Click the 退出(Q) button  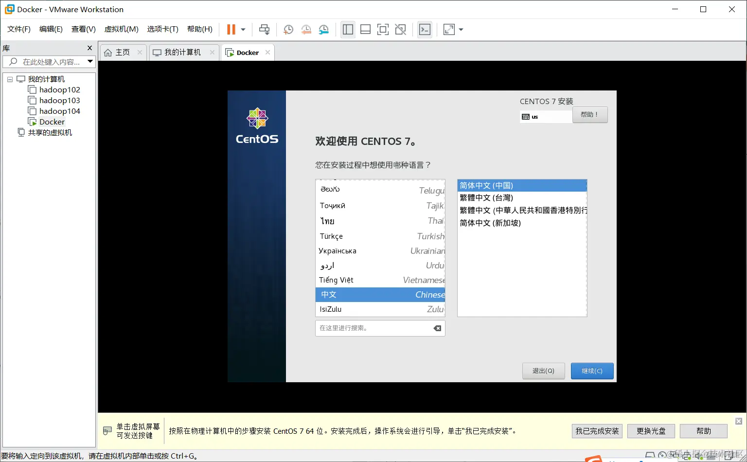[x=544, y=371]
